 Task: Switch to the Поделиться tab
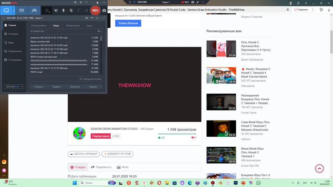pos(101,167)
